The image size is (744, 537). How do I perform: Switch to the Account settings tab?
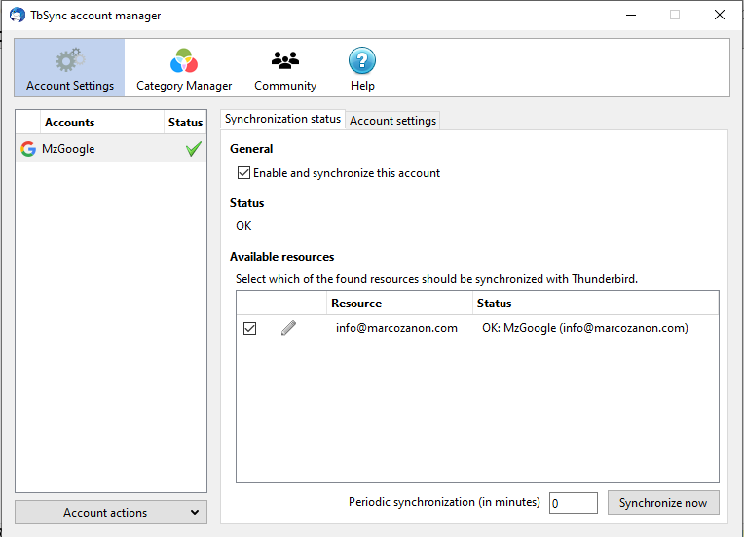(x=392, y=121)
